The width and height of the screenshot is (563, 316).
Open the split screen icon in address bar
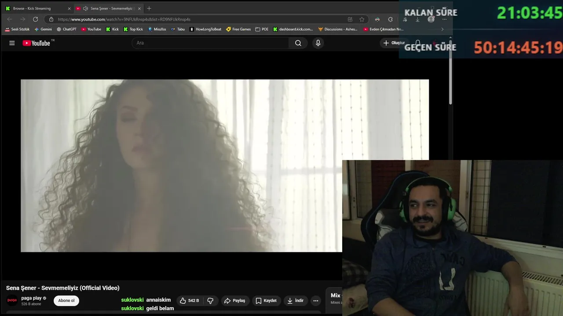350,19
